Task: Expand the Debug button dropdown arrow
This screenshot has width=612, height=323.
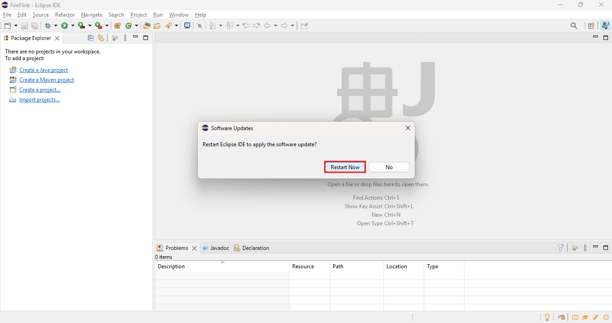Action: pyautogui.click(x=56, y=26)
